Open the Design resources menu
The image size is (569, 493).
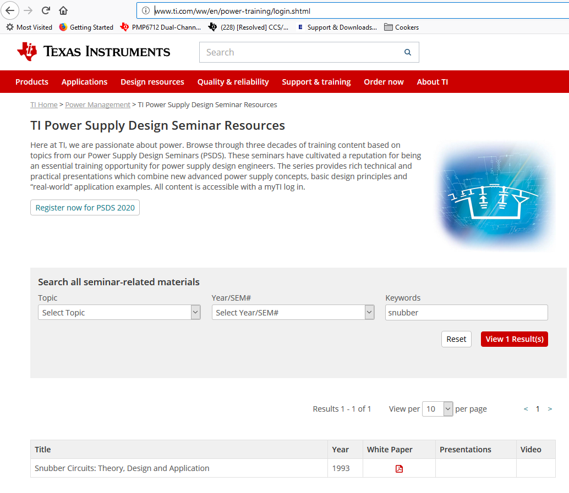click(152, 82)
